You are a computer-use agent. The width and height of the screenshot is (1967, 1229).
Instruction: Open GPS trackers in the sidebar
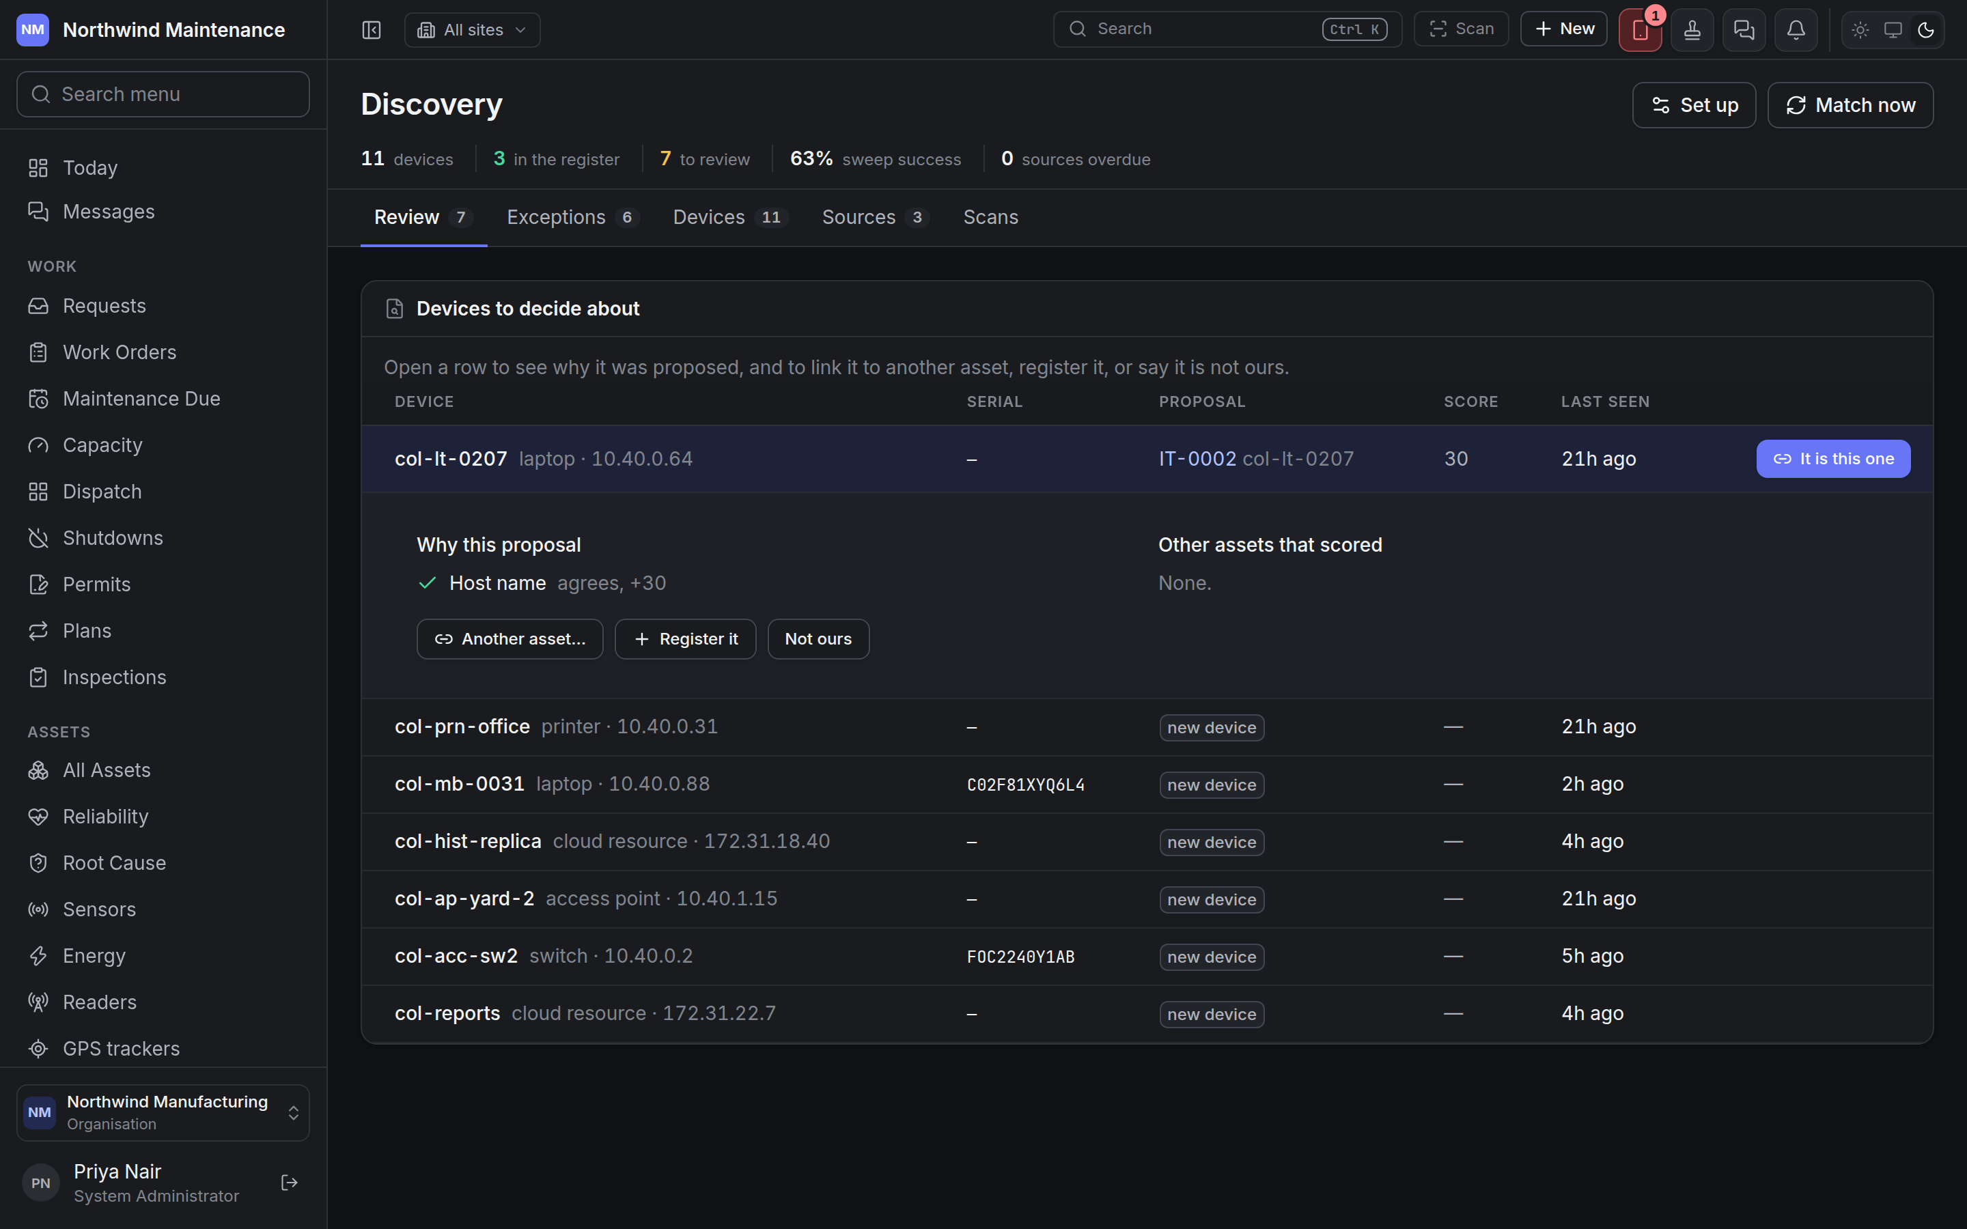point(163,1049)
